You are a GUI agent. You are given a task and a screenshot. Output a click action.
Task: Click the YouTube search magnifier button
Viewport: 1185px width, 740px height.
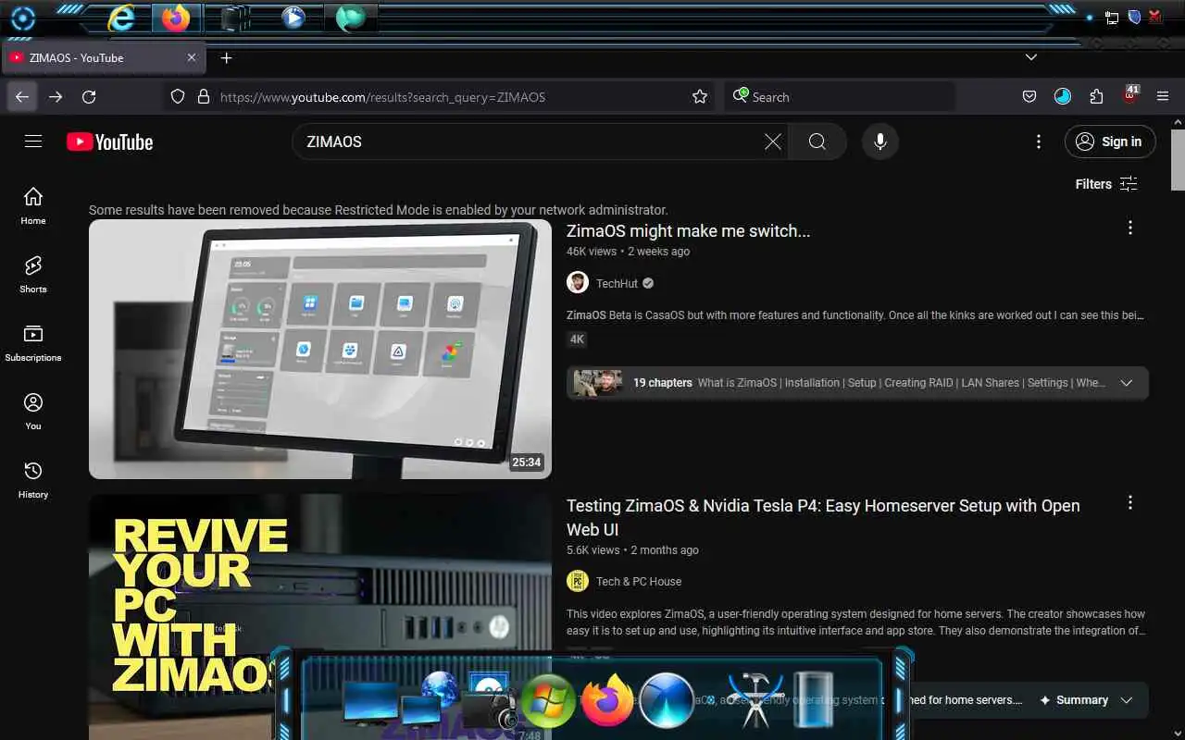(817, 142)
